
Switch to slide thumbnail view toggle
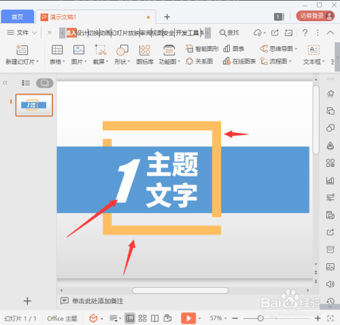point(45,83)
